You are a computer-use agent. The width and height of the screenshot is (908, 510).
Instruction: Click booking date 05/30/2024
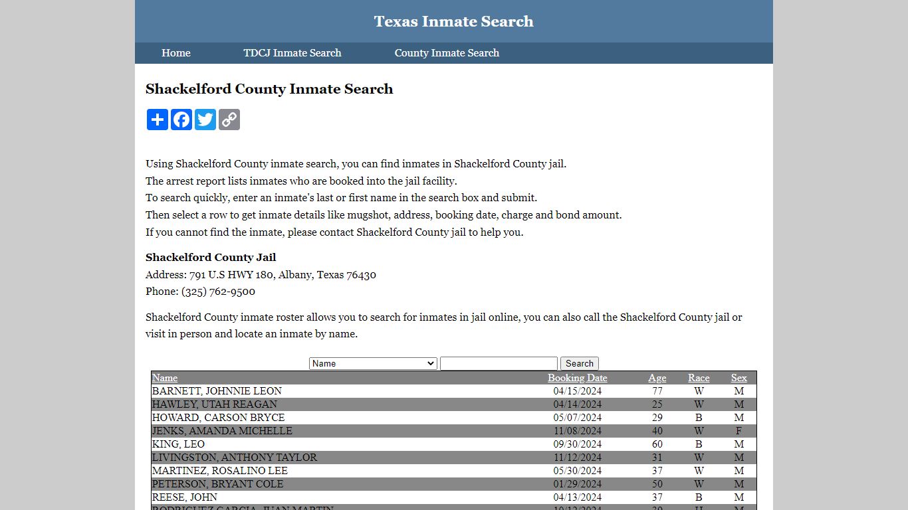point(578,471)
